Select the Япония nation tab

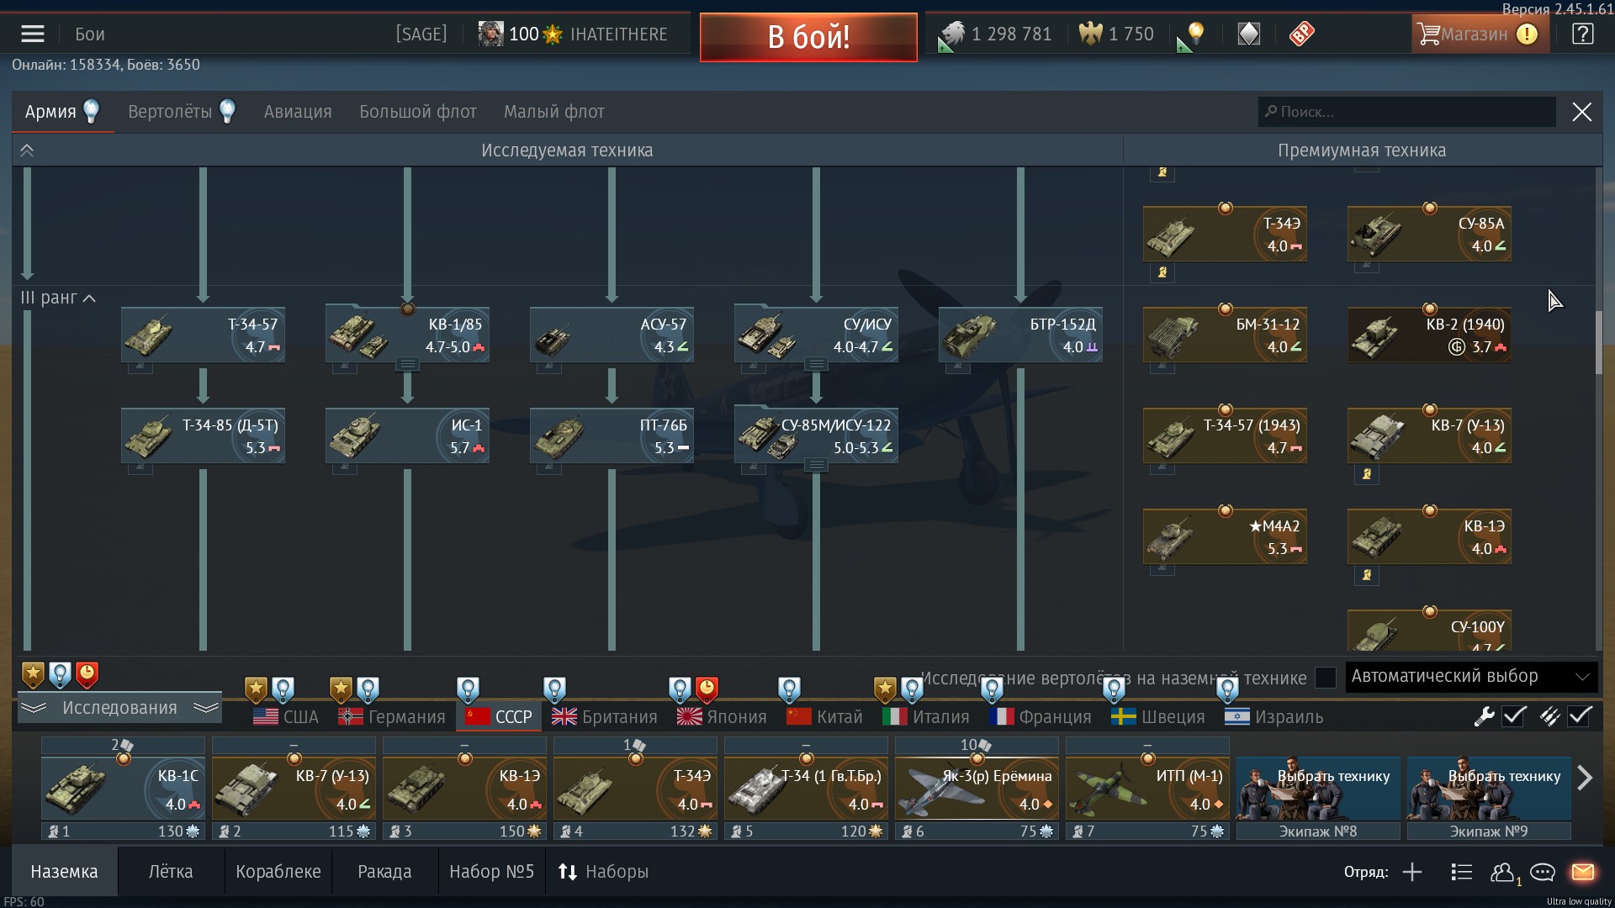[723, 717]
